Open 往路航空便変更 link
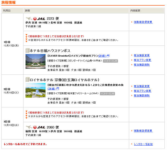 click(x=143, y=22)
